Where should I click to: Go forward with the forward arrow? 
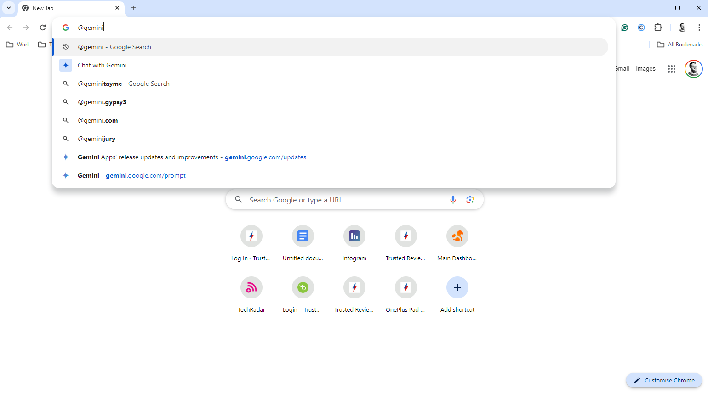tap(26, 28)
